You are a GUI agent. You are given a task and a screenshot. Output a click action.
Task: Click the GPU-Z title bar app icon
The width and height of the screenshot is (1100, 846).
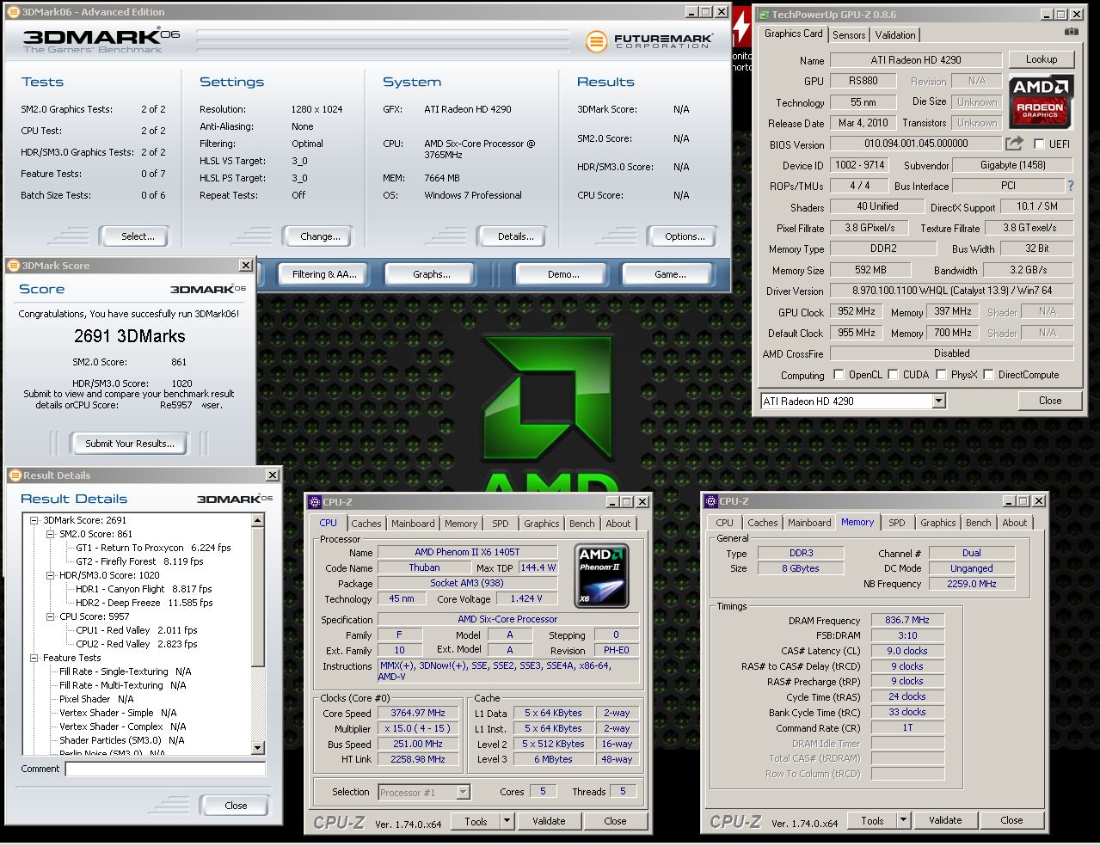pyautogui.click(x=763, y=14)
